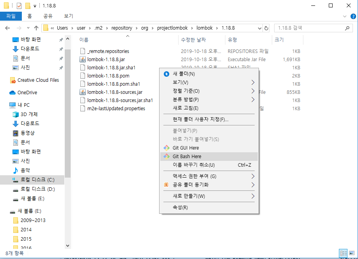Screen dimensions: 358x259
Task: Click the 3D 개체 cube icon
Action: (16, 114)
